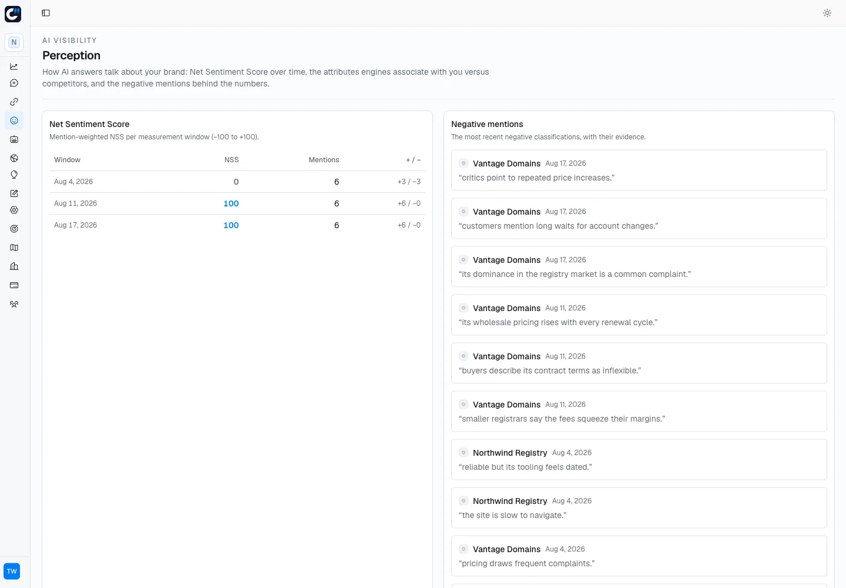Open the 'repeated price increases' mention card
This screenshot has width=846, height=588.
[x=639, y=171]
